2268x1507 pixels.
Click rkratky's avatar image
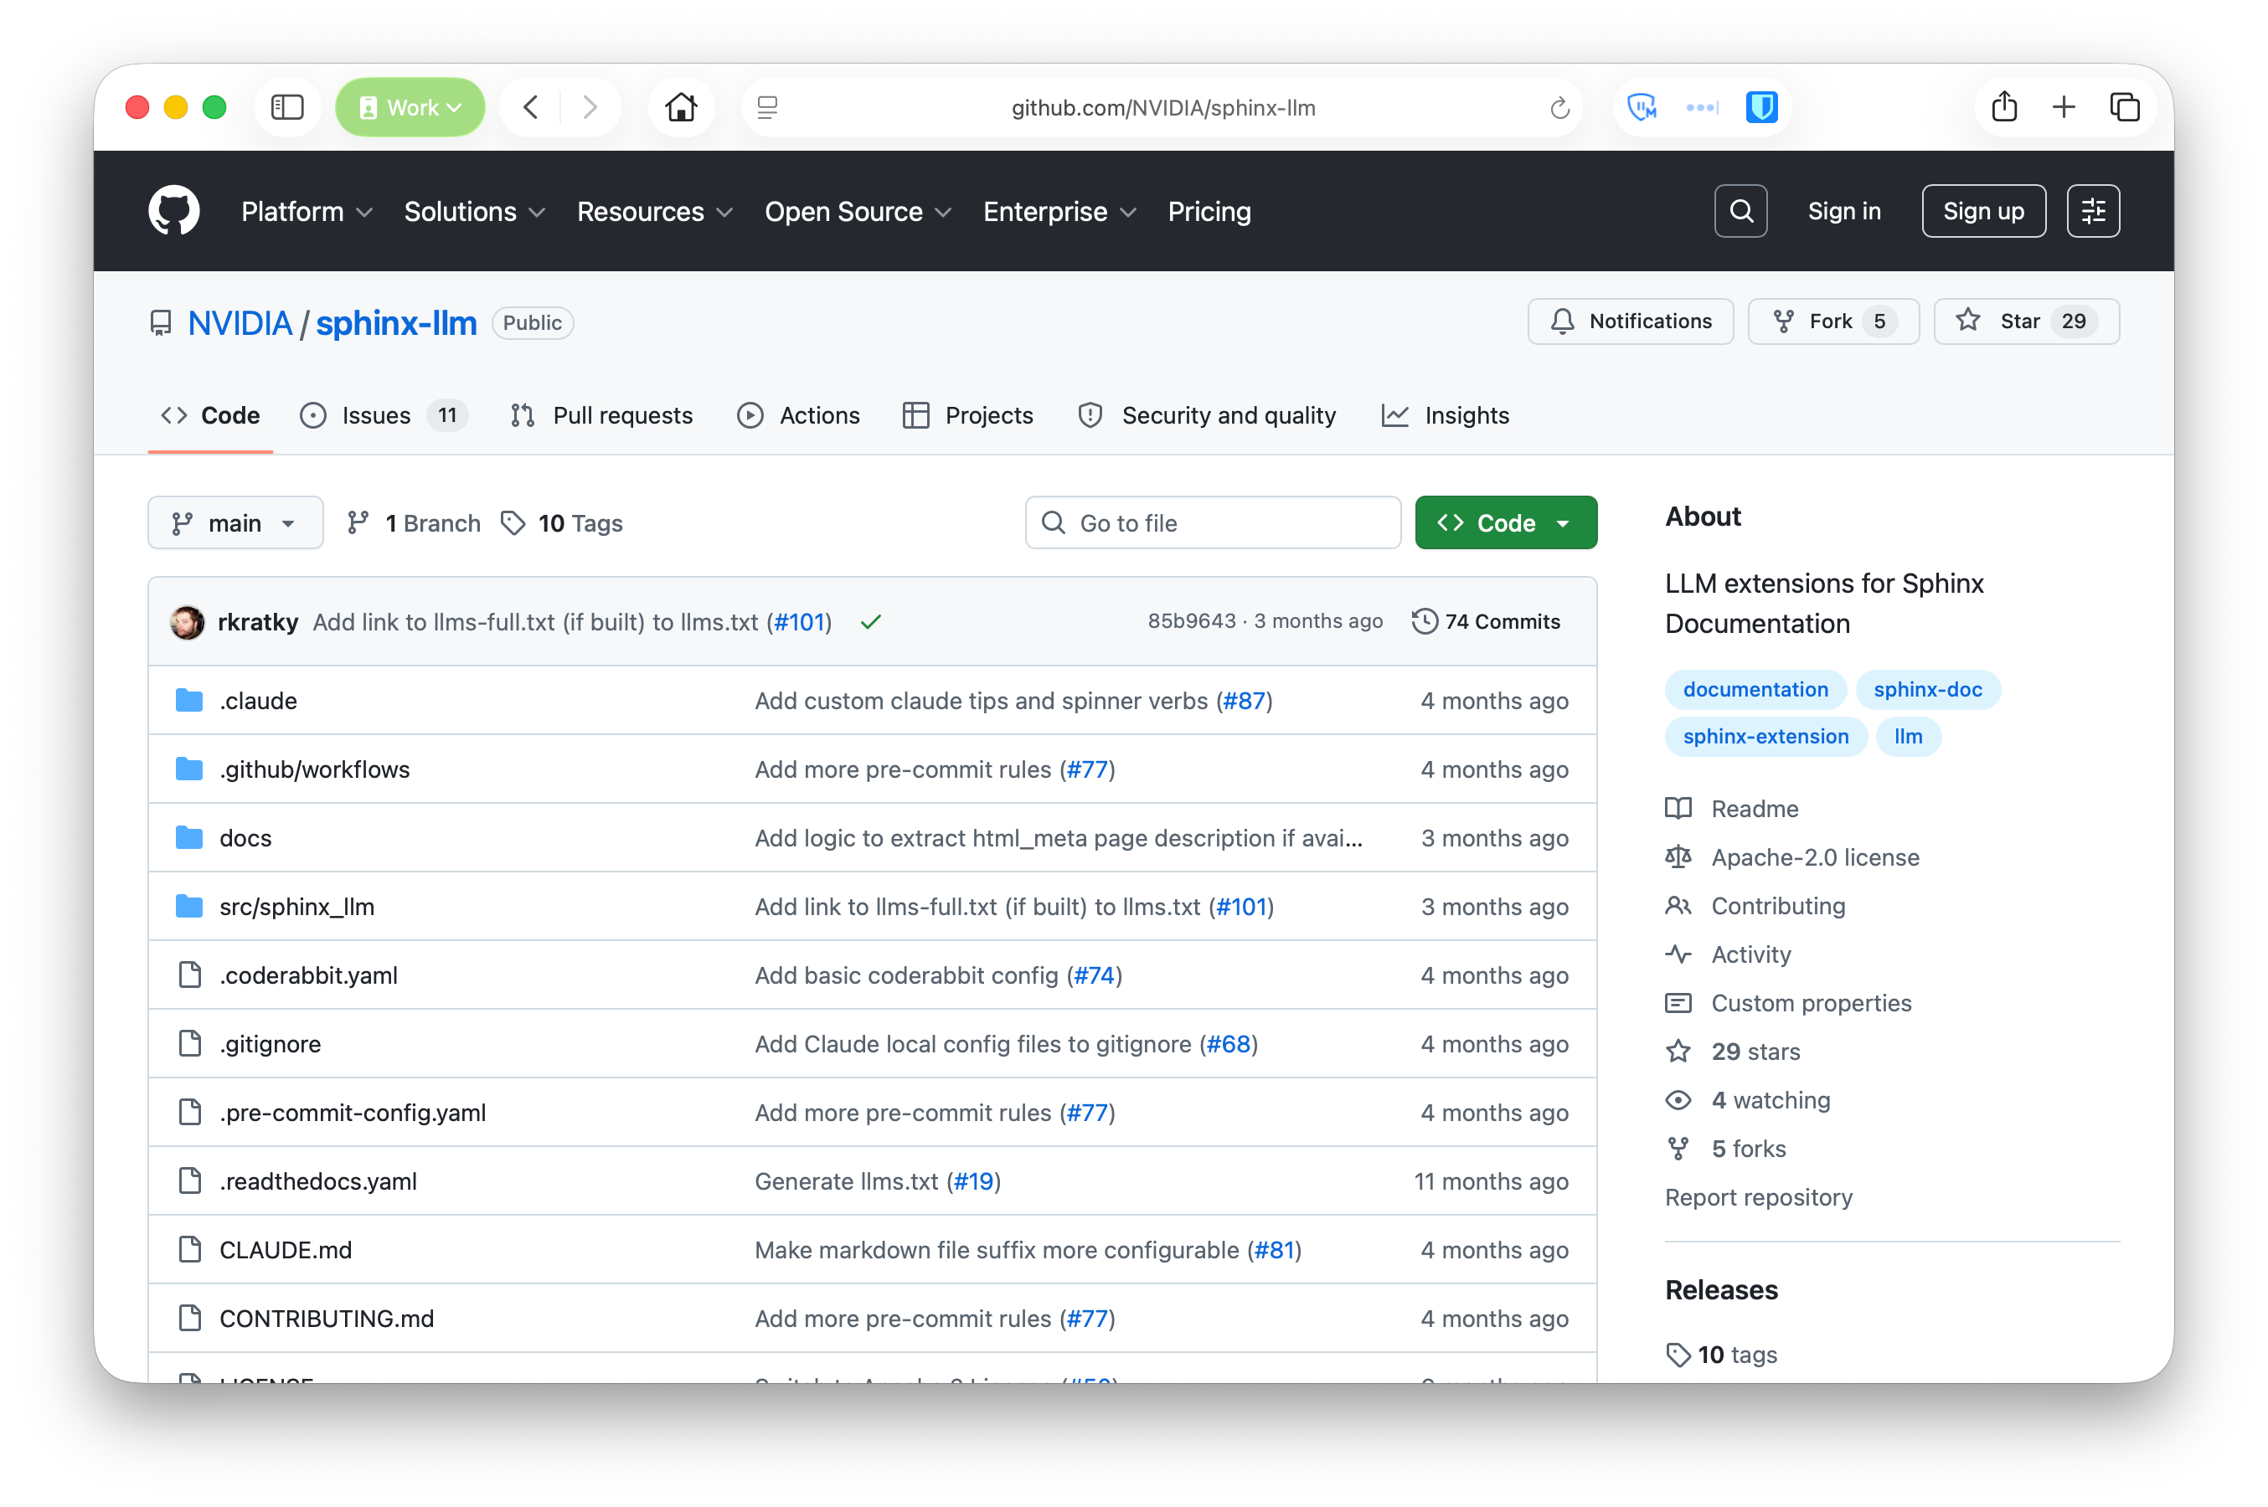(188, 622)
